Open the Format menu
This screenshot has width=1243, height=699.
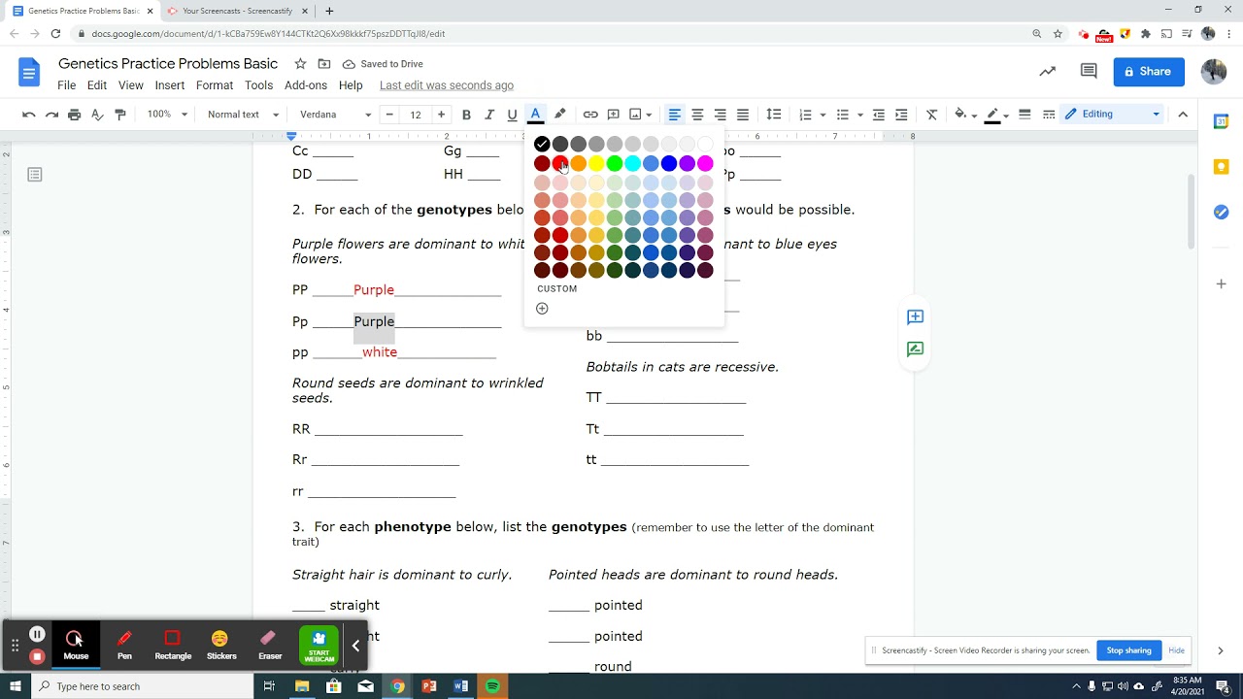tap(215, 85)
